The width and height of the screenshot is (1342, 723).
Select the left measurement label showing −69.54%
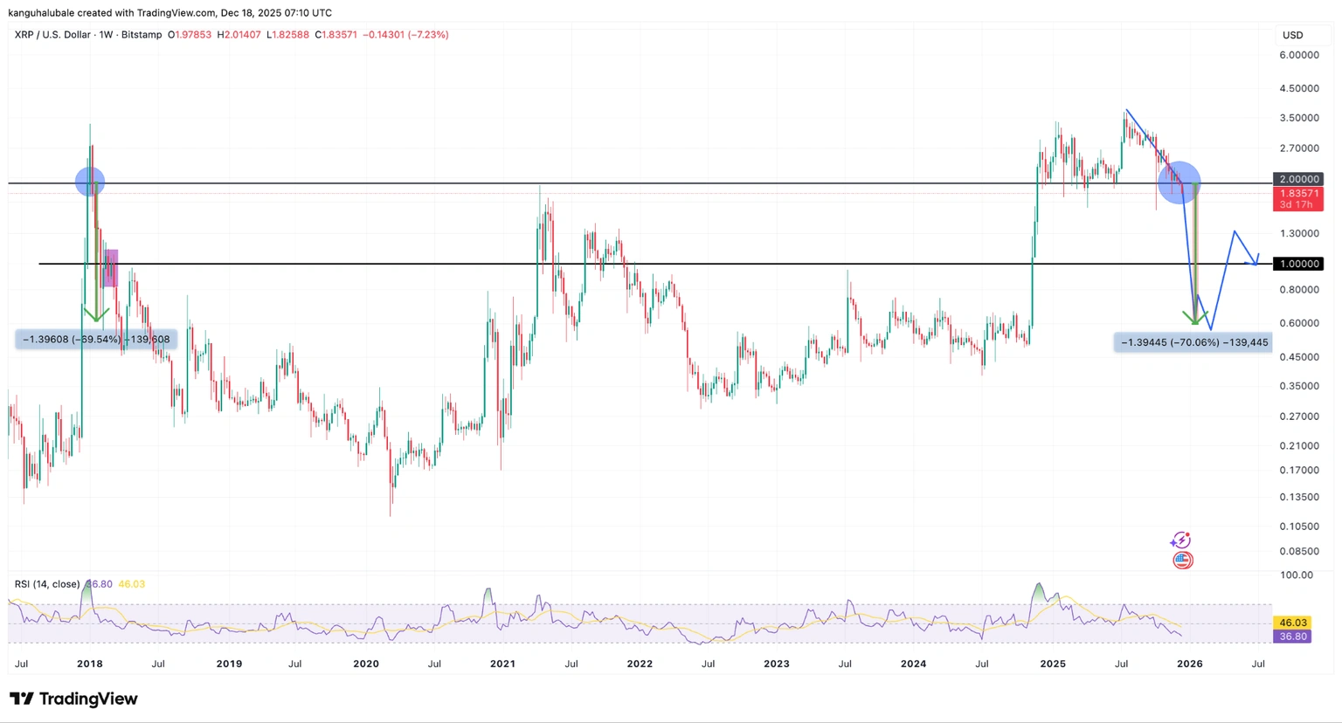(95, 339)
